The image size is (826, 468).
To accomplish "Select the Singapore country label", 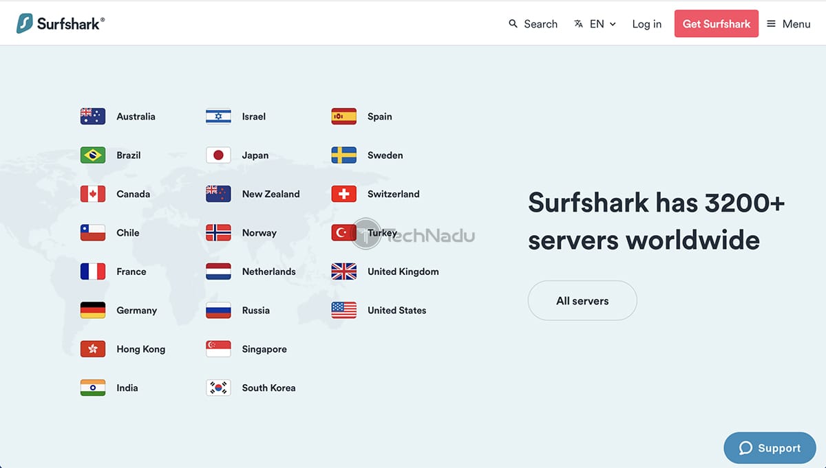I will [x=264, y=349].
